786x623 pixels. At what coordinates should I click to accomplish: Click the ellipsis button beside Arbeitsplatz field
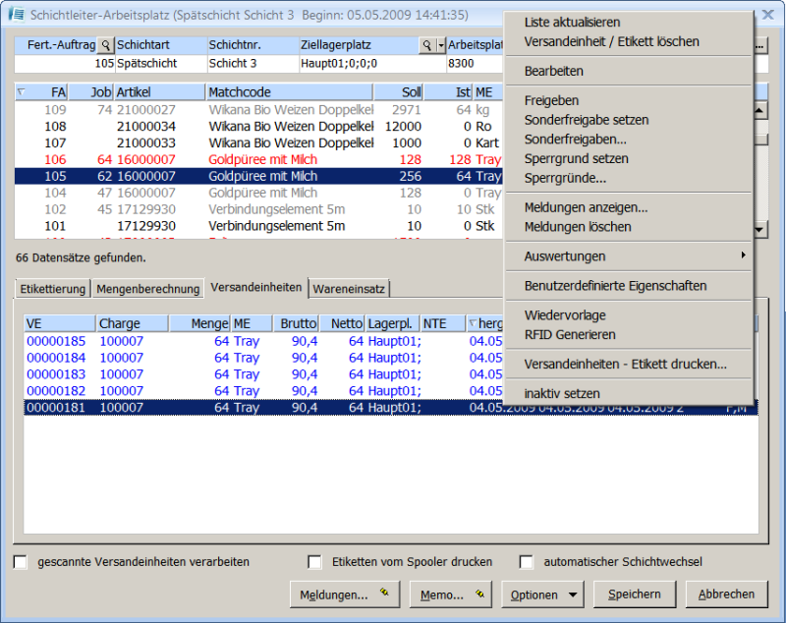coord(759,45)
